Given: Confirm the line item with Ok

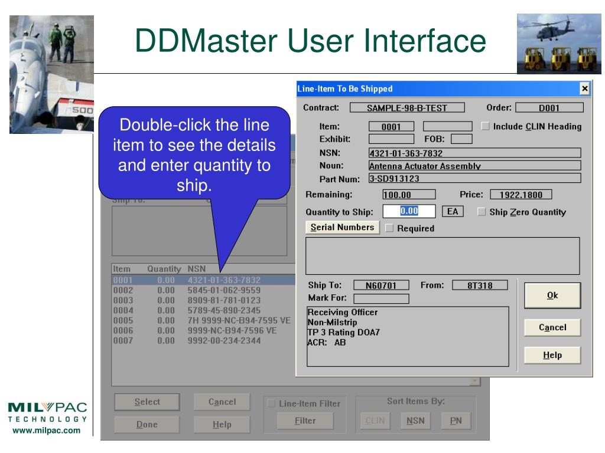Looking at the screenshot, I should pos(552,296).
